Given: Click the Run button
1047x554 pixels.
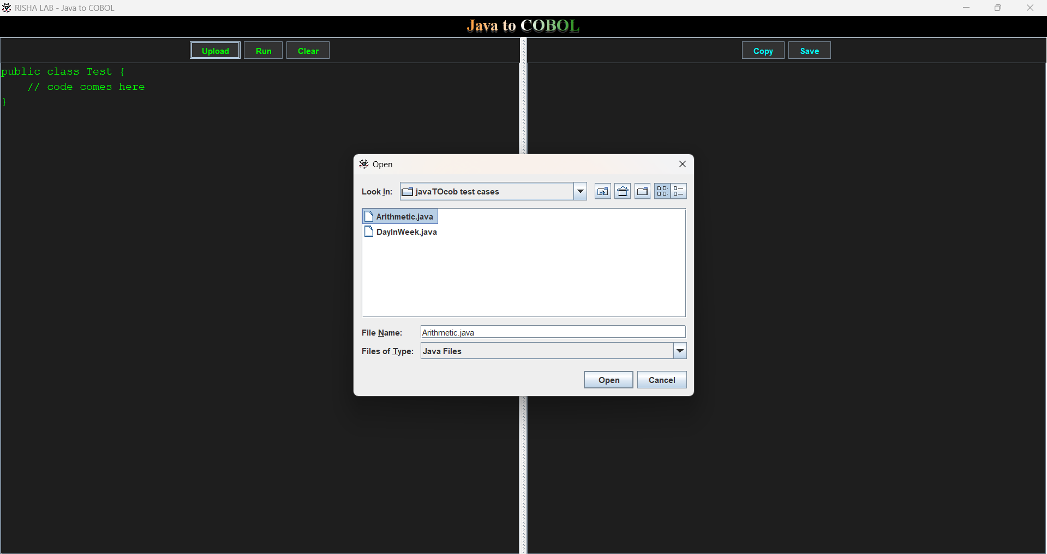Looking at the screenshot, I should click(264, 51).
